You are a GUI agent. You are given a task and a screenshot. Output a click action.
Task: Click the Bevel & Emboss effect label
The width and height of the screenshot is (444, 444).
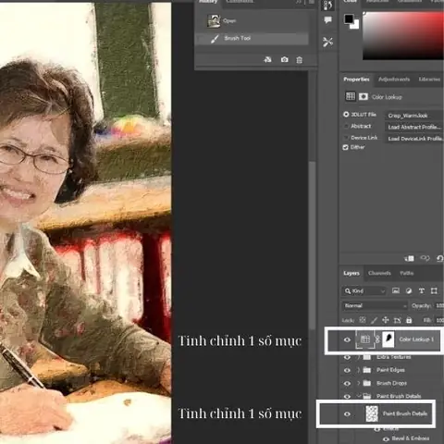point(411,438)
